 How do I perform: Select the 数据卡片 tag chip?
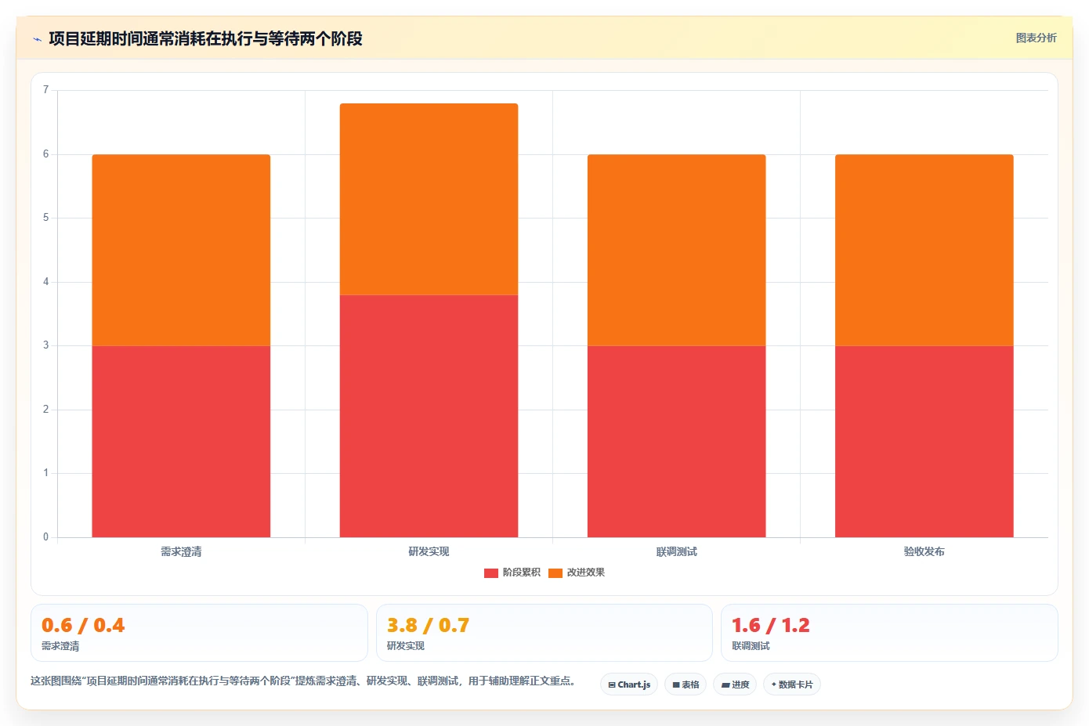point(792,684)
